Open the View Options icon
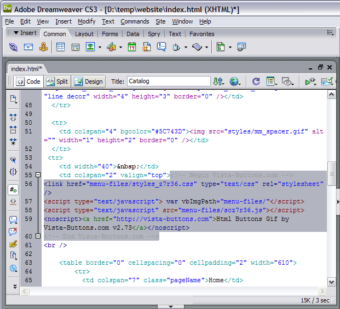The height and width of the screenshot is (309, 340). point(271,81)
